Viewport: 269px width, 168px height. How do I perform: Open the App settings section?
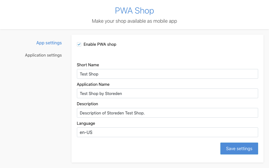pyautogui.click(x=49, y=43)
